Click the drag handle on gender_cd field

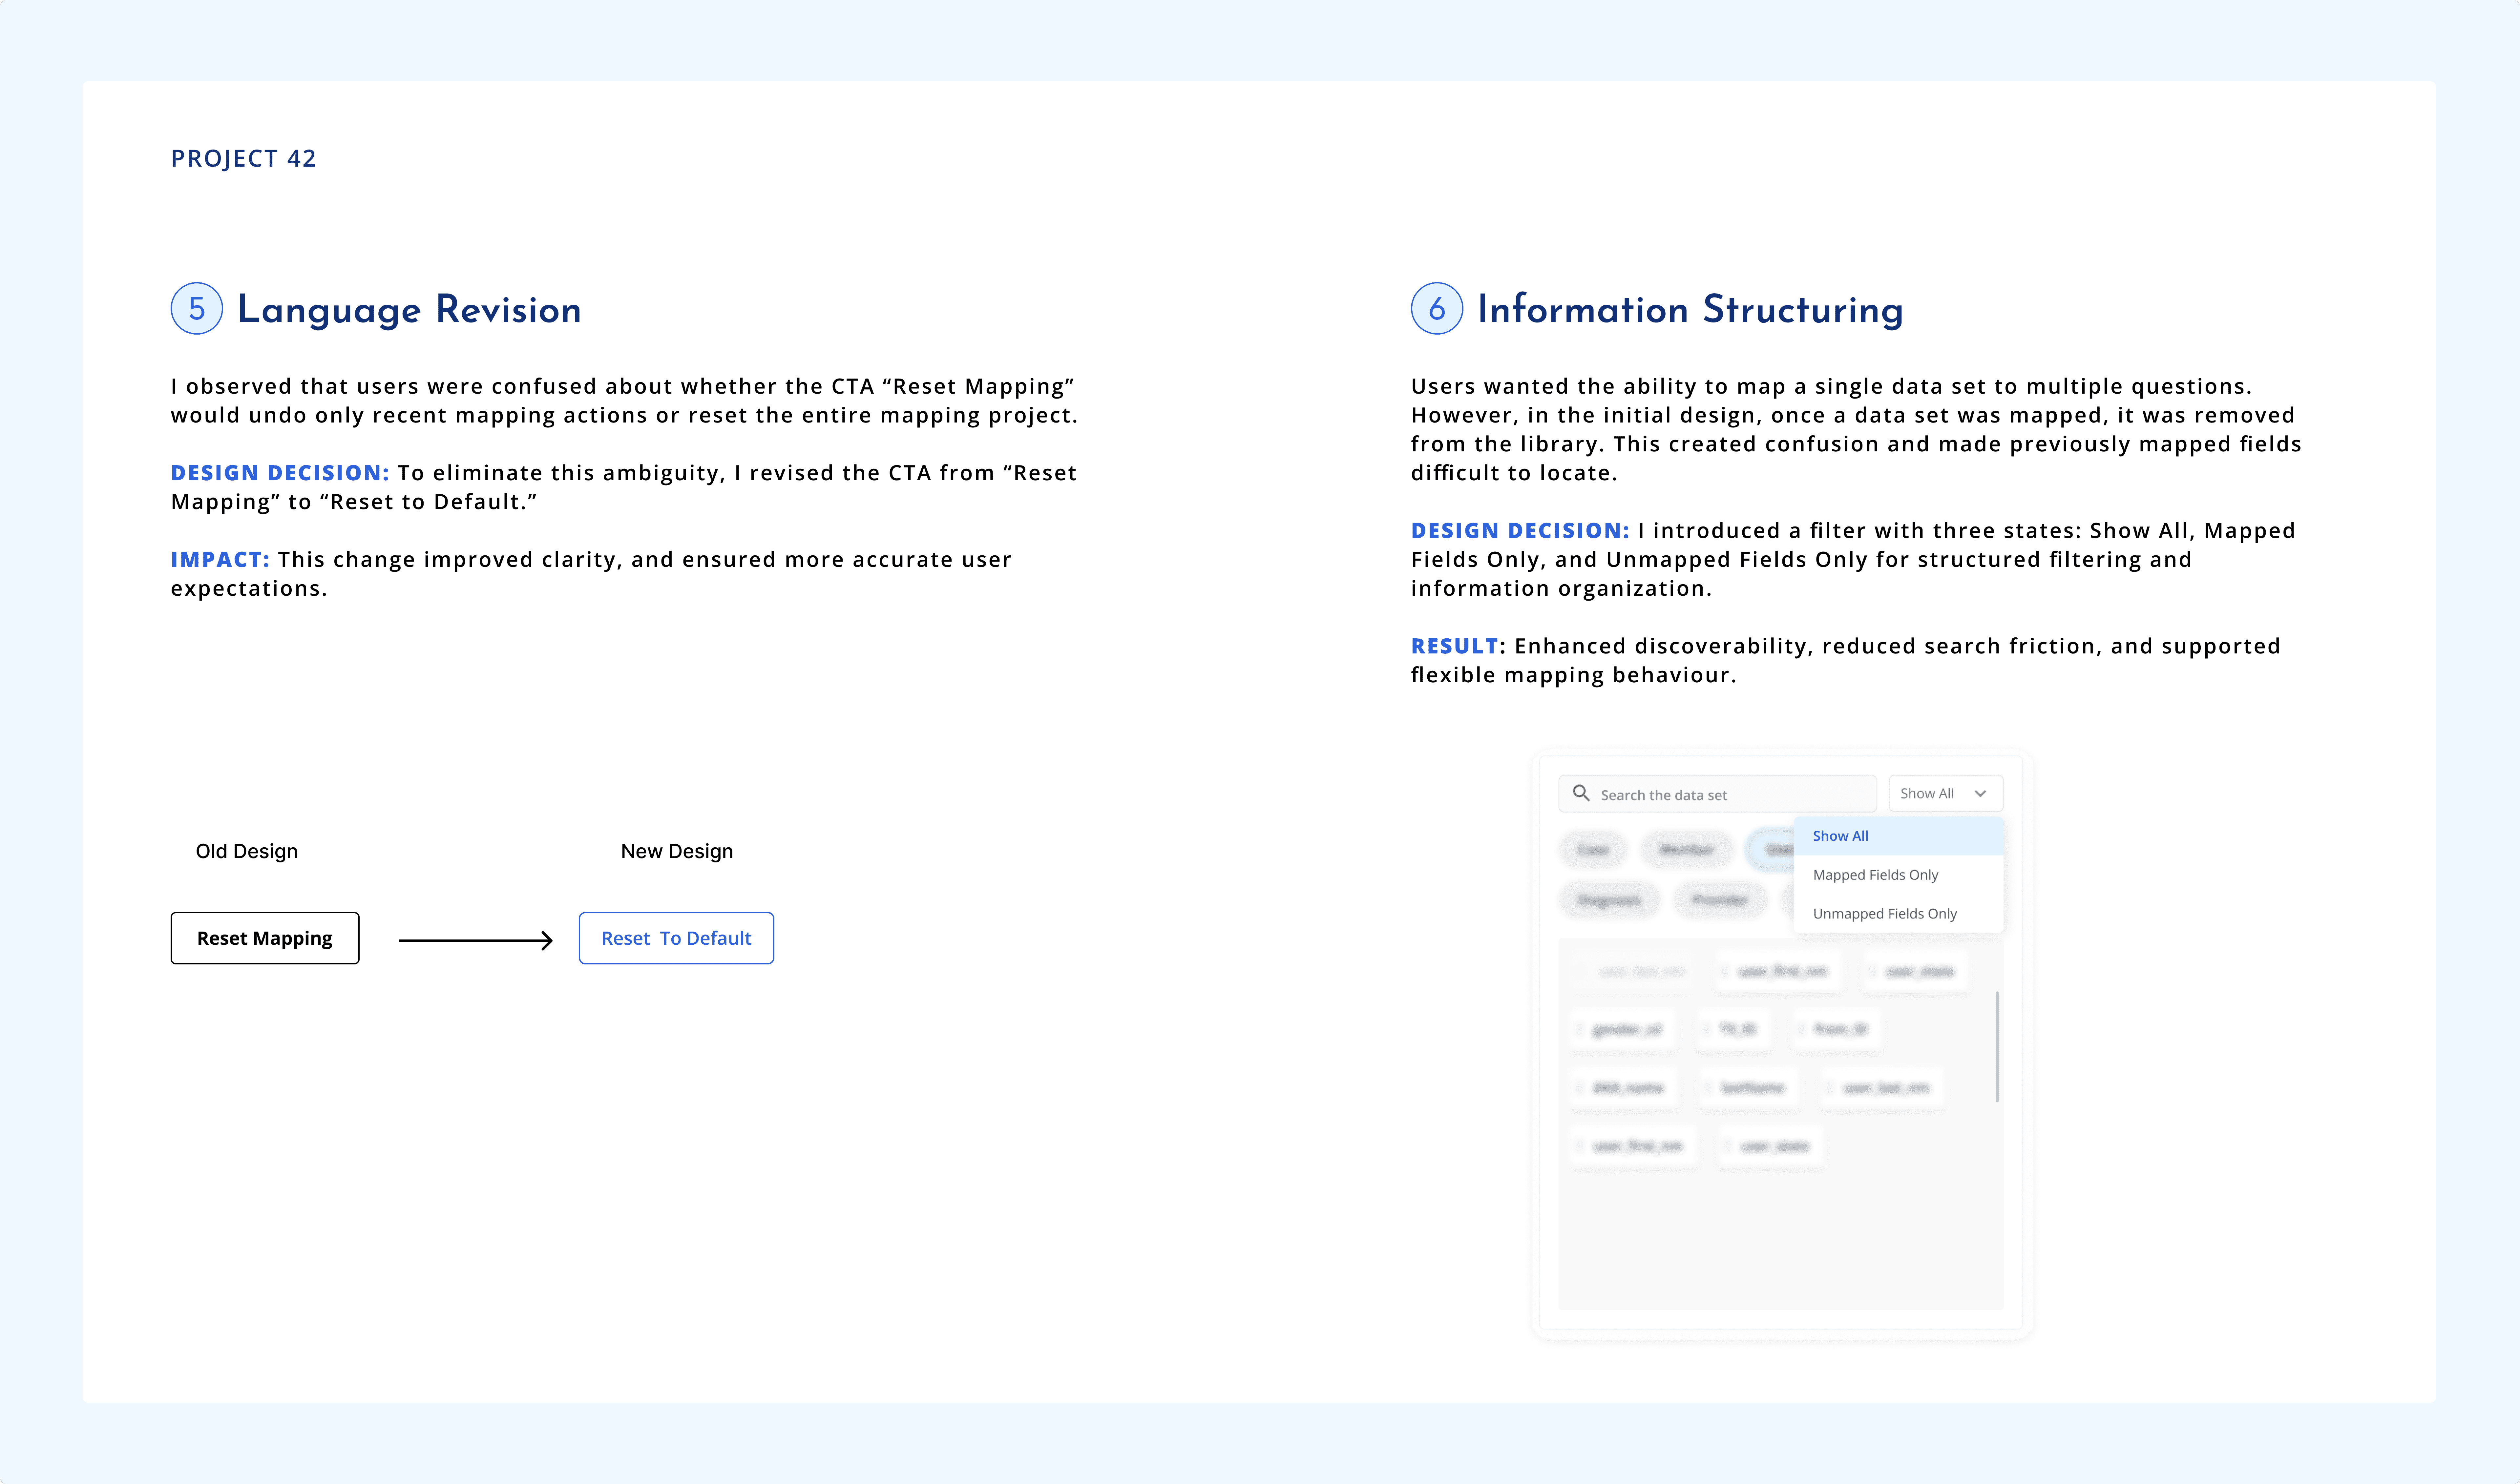tap(1580, 1029)
